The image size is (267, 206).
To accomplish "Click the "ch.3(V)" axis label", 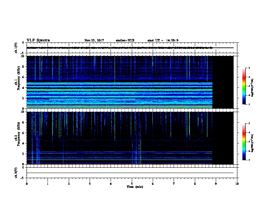I will click(x=16, y=173).
